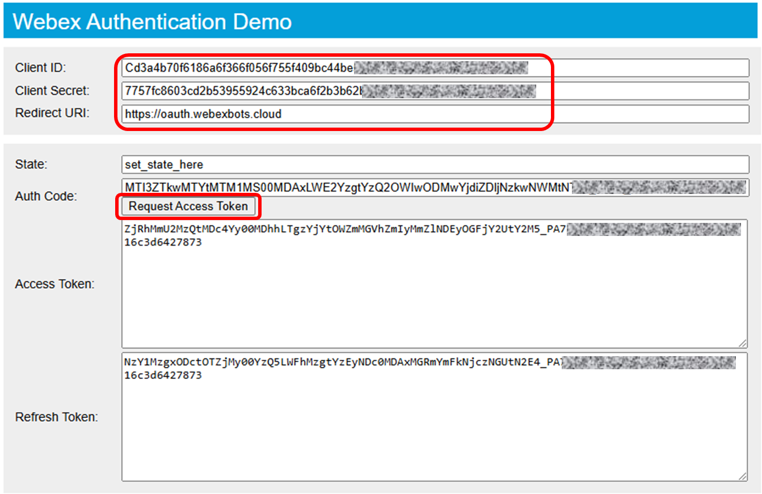Select the Redirect URI input field
Screen dimensions: 762x494
tap(435, 114)
